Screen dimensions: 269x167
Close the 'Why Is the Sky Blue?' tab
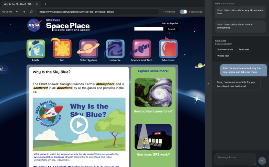click(x=37, y=4)
